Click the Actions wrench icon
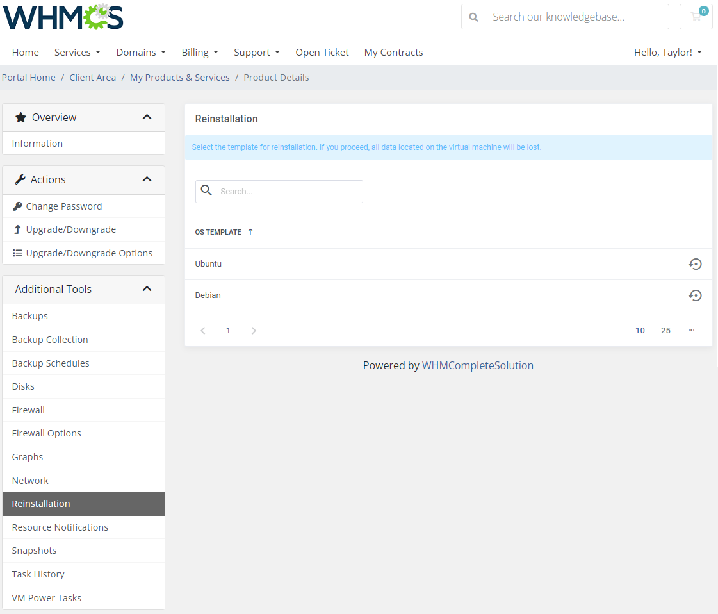 click(x=20, y=179)
